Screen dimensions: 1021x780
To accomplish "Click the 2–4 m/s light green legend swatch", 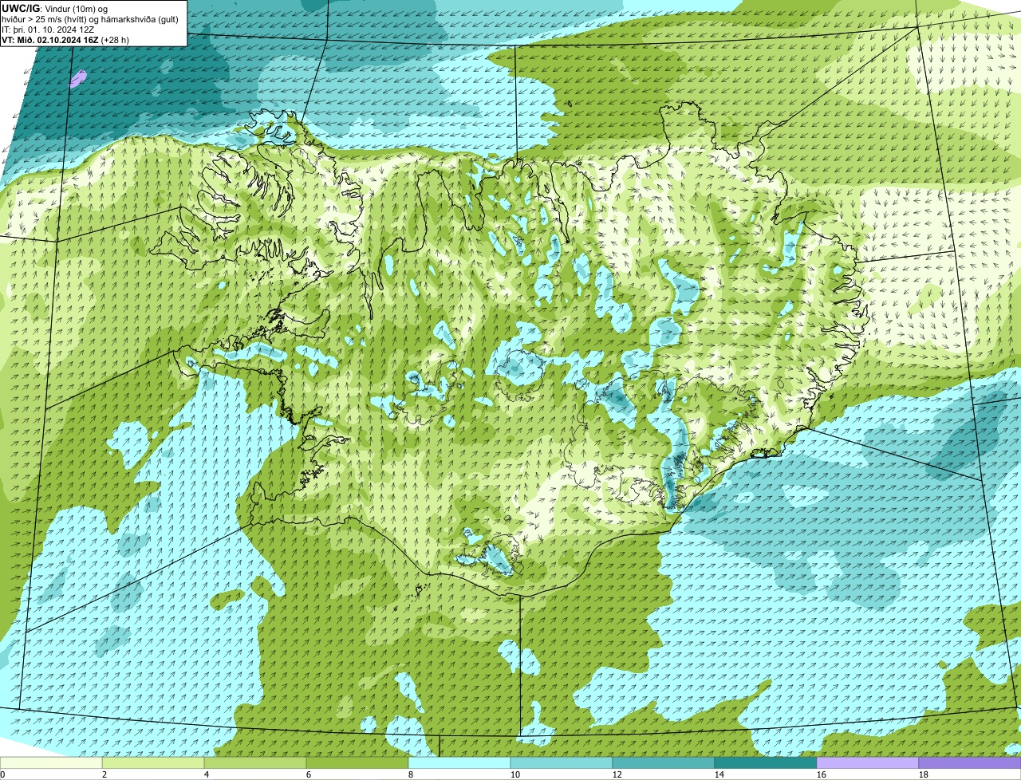I will tap(153, 762).
